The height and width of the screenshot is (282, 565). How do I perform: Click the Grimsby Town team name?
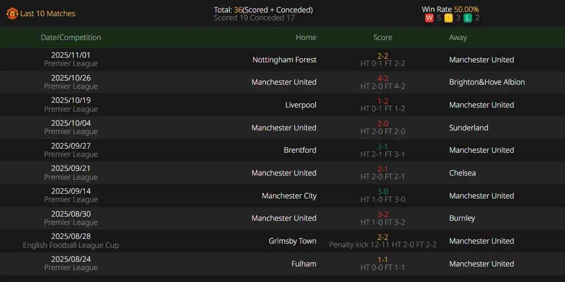point(293,241)
